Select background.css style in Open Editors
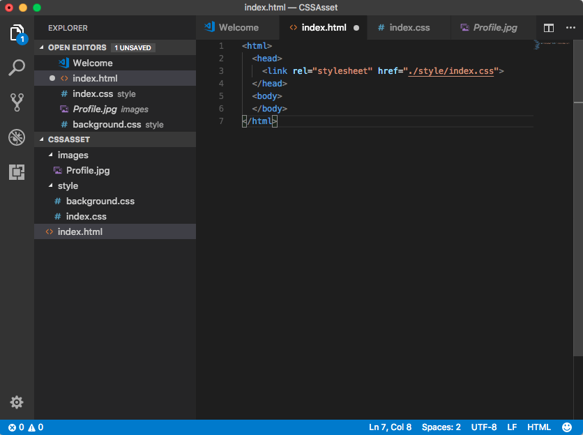Image resolution: width=583 pixels, height=435 pixels. pos(115,124)
